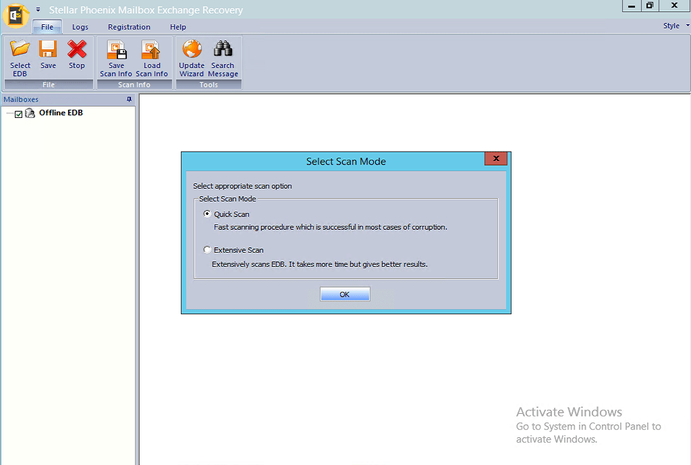Toggle the Offline EDB checkbox

(x=18, y=115)
